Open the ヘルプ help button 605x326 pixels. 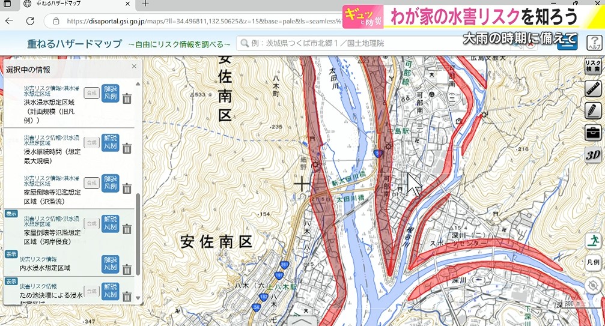594,43
